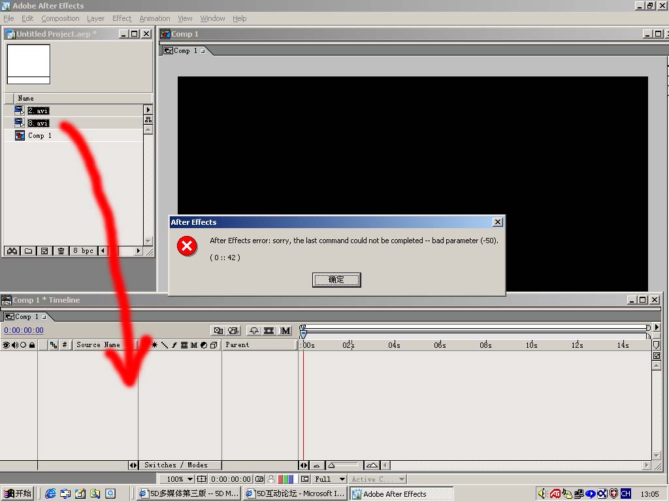669x502 pixels.
Task: Click the 8 bpc color depth button
Action: click(83, 251)
